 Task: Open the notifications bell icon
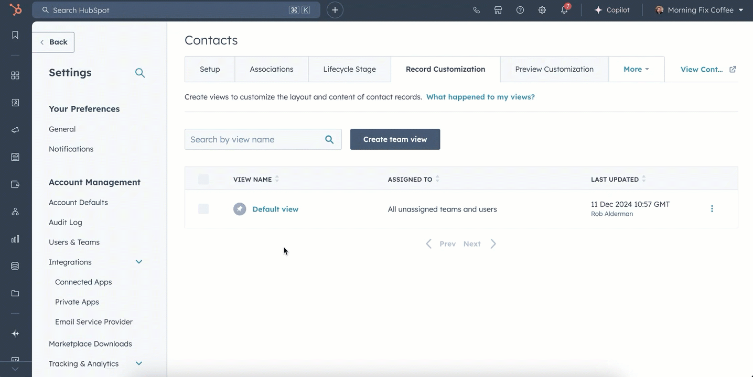(x=564, y=10)
